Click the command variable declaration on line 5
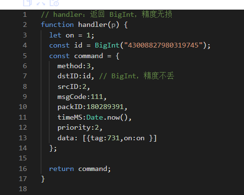The image size is (244, 195). tap(88, 56)
